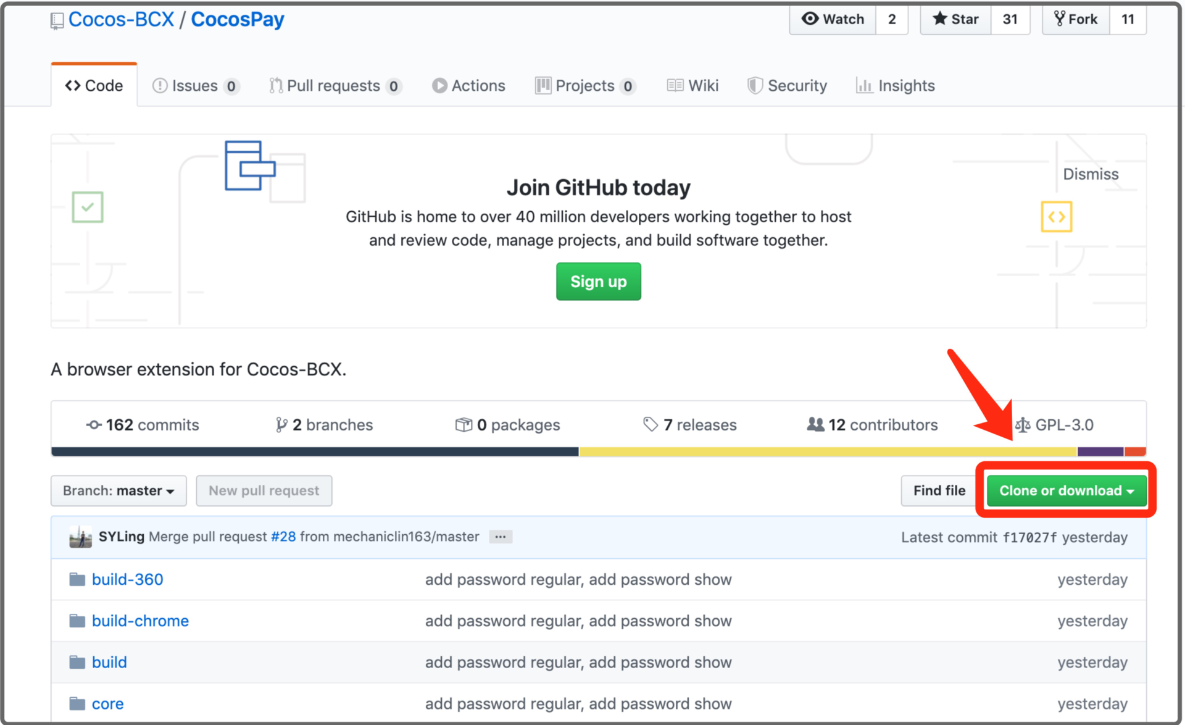Open the Projects tab
The height and width of the screenshot is (725, 1185).
pyautogui.click(x=585, y=86)
